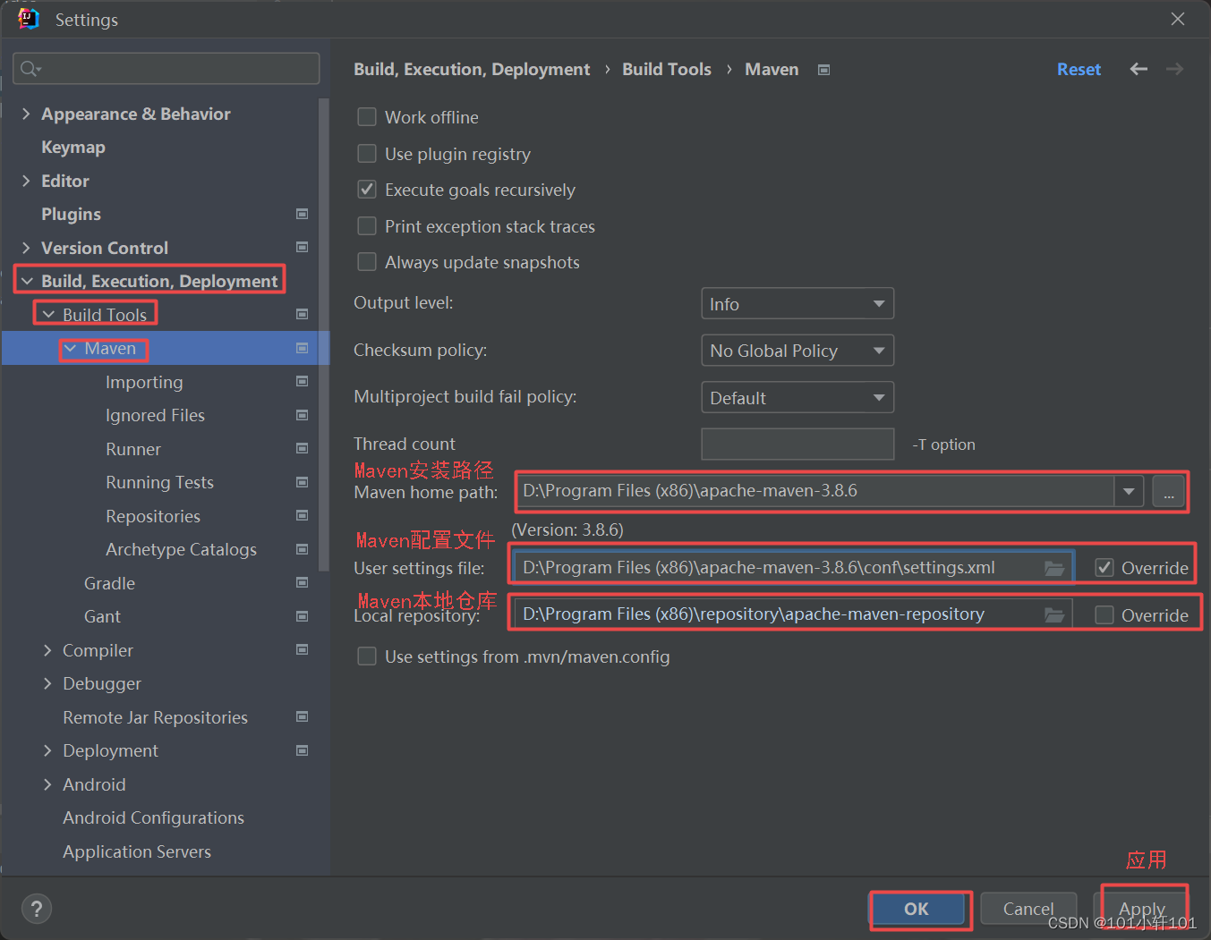Enable Print exception stack traces
The width and height of the screenshot is (1211, 940).
pyautogui.click(x=367, y=226)
